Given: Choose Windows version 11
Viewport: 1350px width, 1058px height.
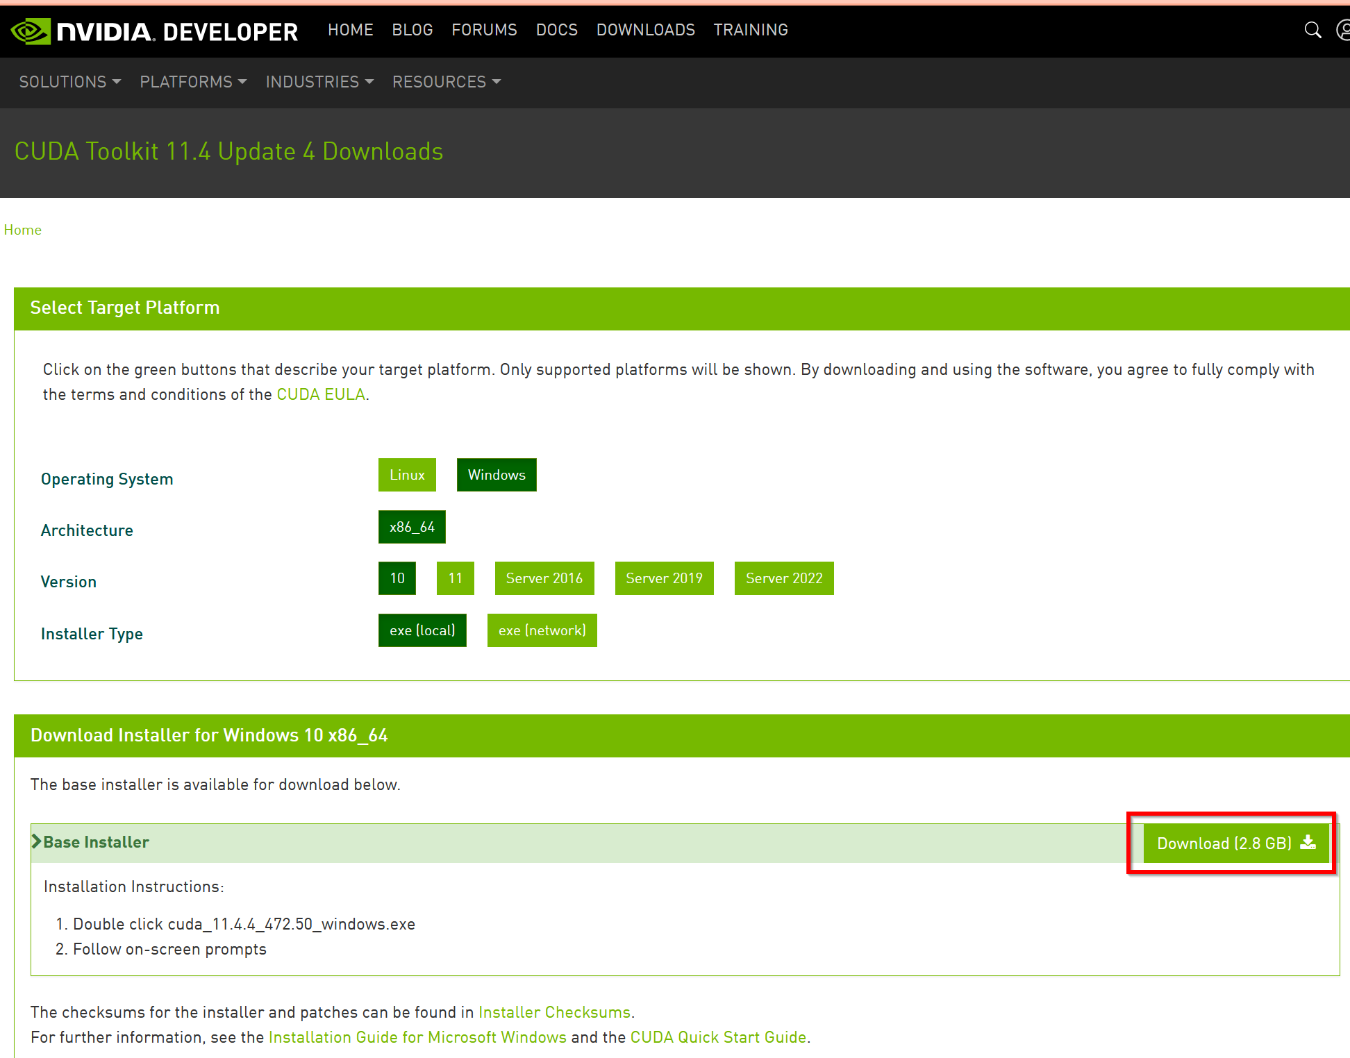Looking at the screenshot, I should (x=456, y=578).
